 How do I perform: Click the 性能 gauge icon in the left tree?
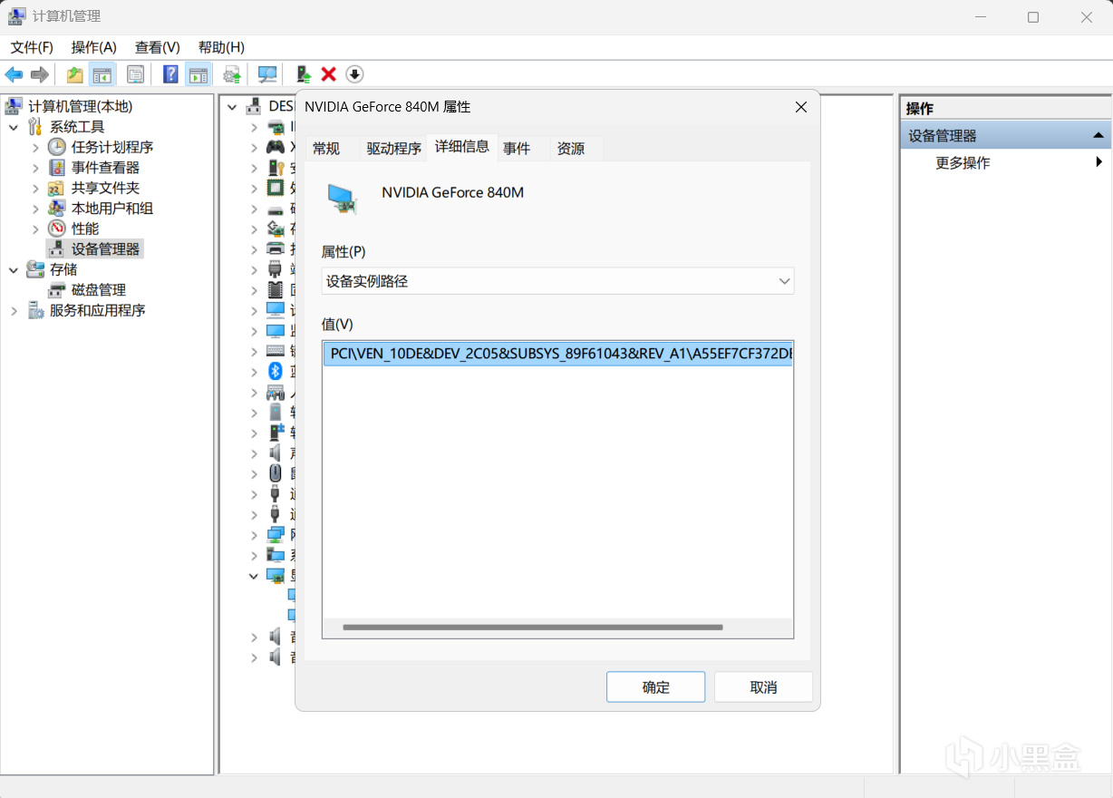point(57,229)
